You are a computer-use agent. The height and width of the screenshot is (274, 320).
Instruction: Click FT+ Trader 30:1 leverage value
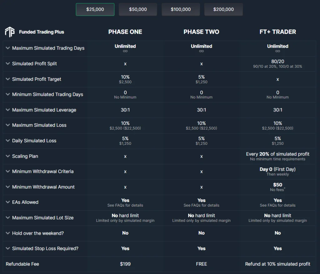[x=278, y=110]
